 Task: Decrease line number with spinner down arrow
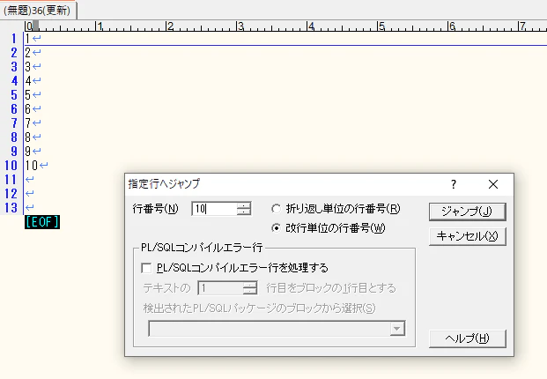tap(243, 212)
